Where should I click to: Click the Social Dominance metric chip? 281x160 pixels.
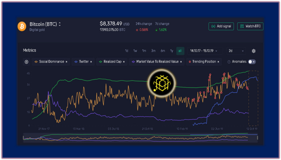point(51,62)
